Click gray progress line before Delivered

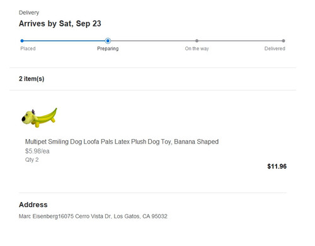pyautogui.click(x=240, y=41)
